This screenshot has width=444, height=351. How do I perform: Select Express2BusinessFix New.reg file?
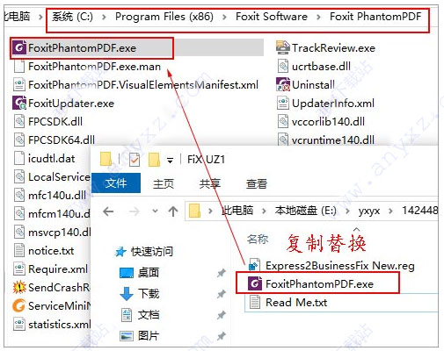(331, 266)
